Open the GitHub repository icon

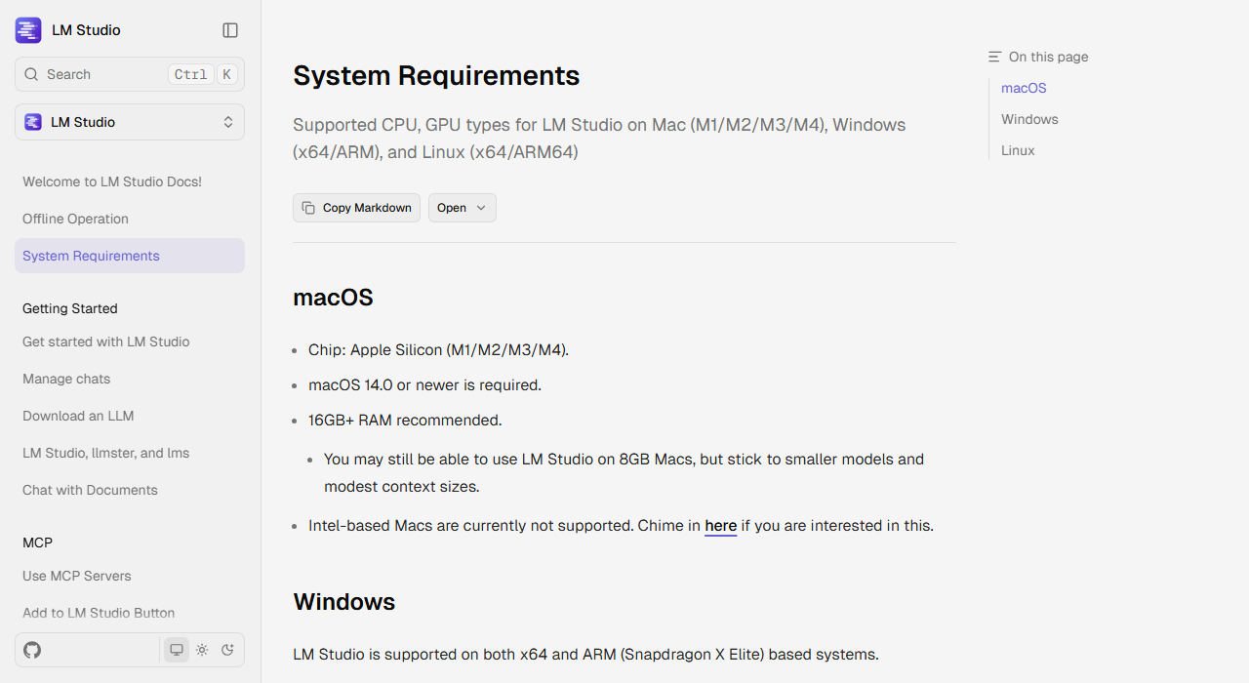coord(32,650)
